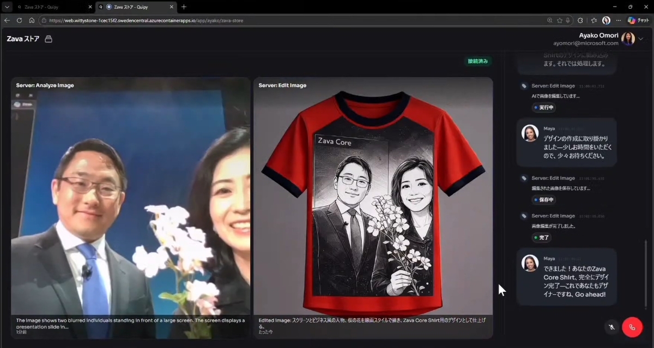
Task: Open the browser settings ellipsis menu
Action: click(619, 20)
